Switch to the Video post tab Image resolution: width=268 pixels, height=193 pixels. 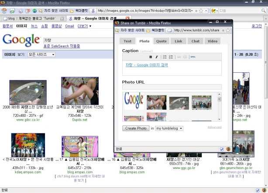click(213, 41)
